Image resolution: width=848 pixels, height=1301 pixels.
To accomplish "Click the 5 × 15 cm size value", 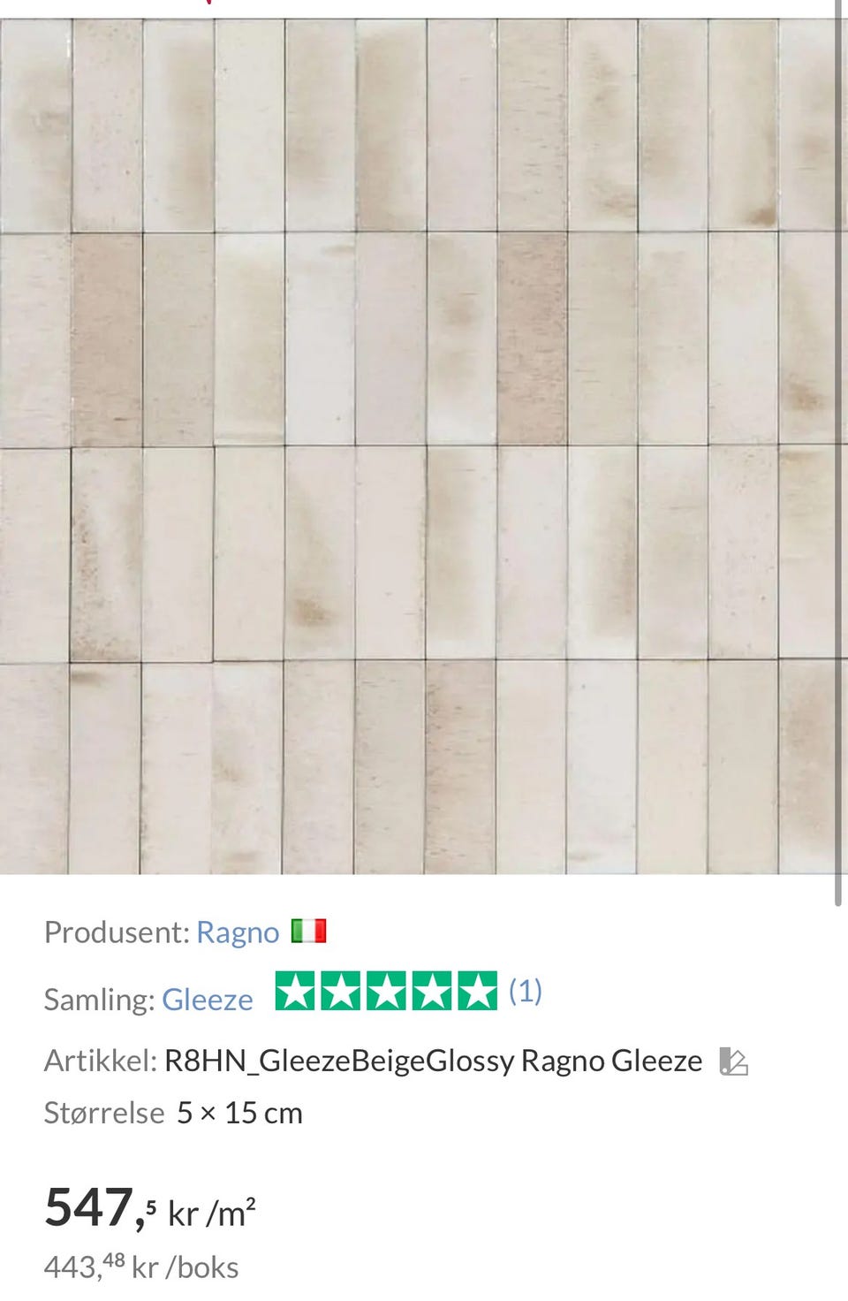I will point(239,1113).
